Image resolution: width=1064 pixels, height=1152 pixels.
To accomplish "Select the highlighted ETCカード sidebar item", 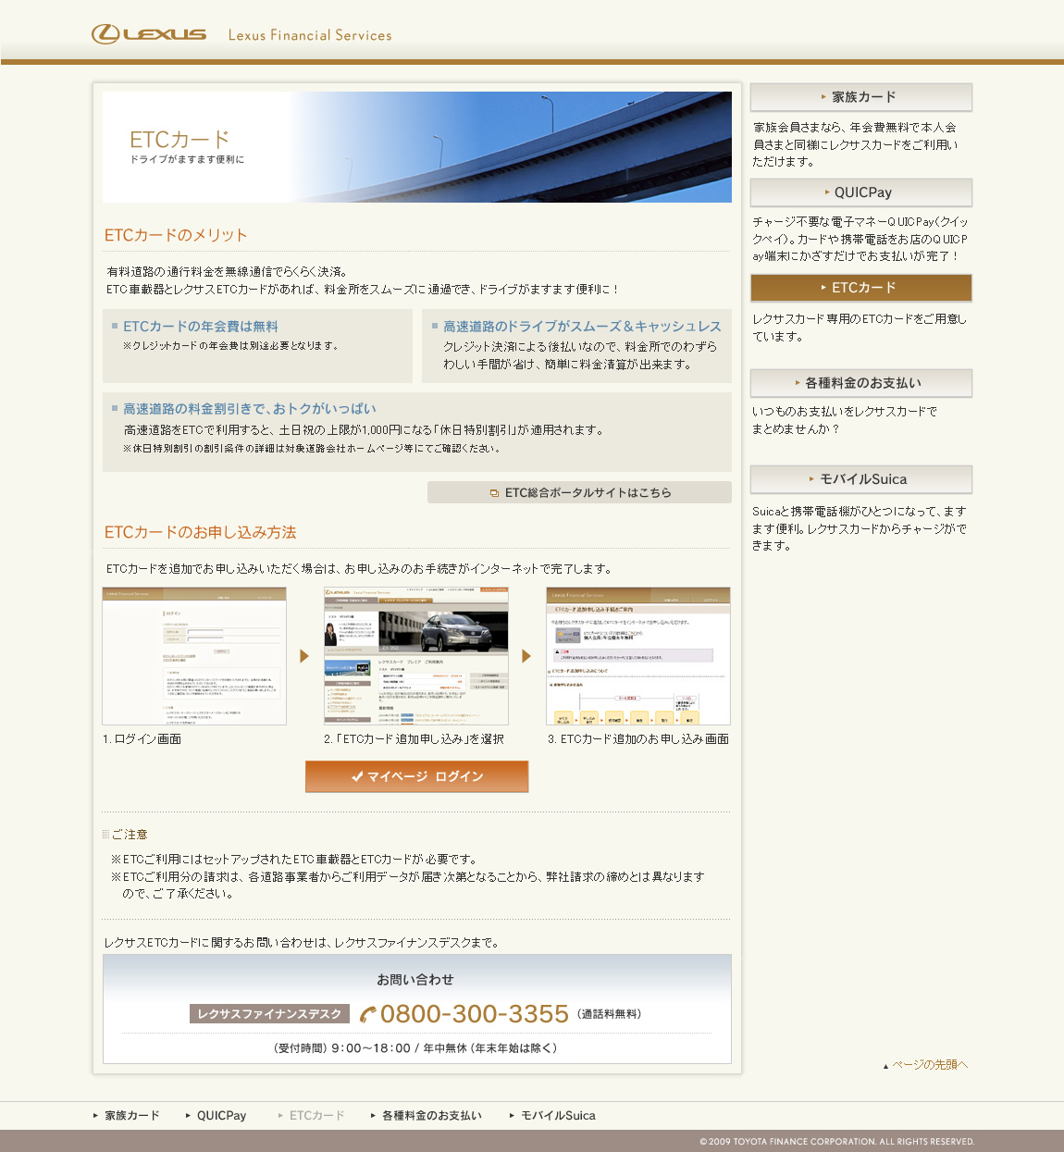I will pos(860,288).
